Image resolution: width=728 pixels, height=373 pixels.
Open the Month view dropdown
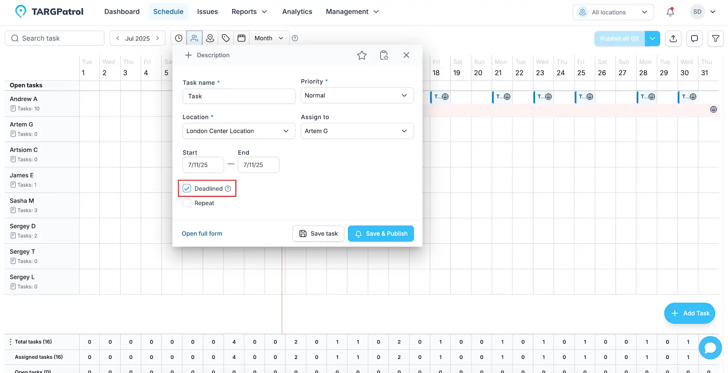click(269, 38)
